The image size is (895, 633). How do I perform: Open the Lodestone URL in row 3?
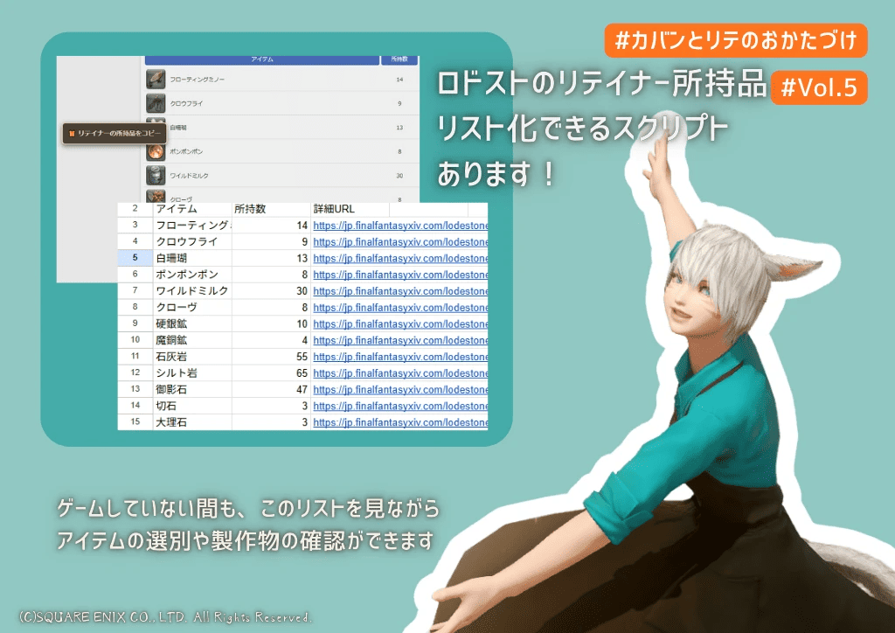(400, 226)
